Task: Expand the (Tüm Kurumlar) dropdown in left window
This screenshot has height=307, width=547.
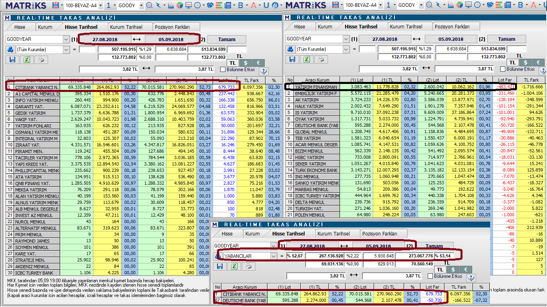Action: tap(66, 50)
